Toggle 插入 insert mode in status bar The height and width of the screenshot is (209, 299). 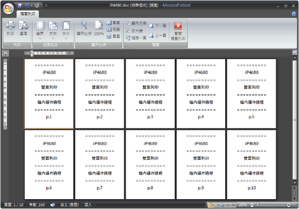88,205
